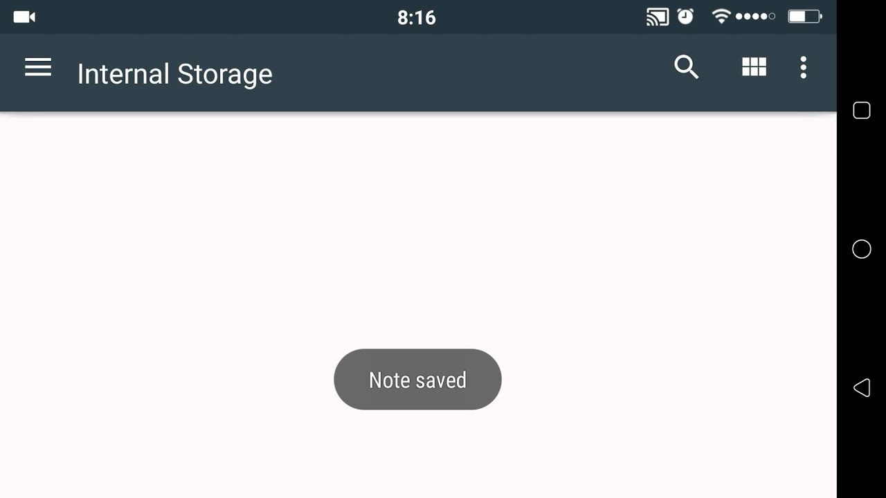Switch to grid view layout icon

(x=754, y=67)
